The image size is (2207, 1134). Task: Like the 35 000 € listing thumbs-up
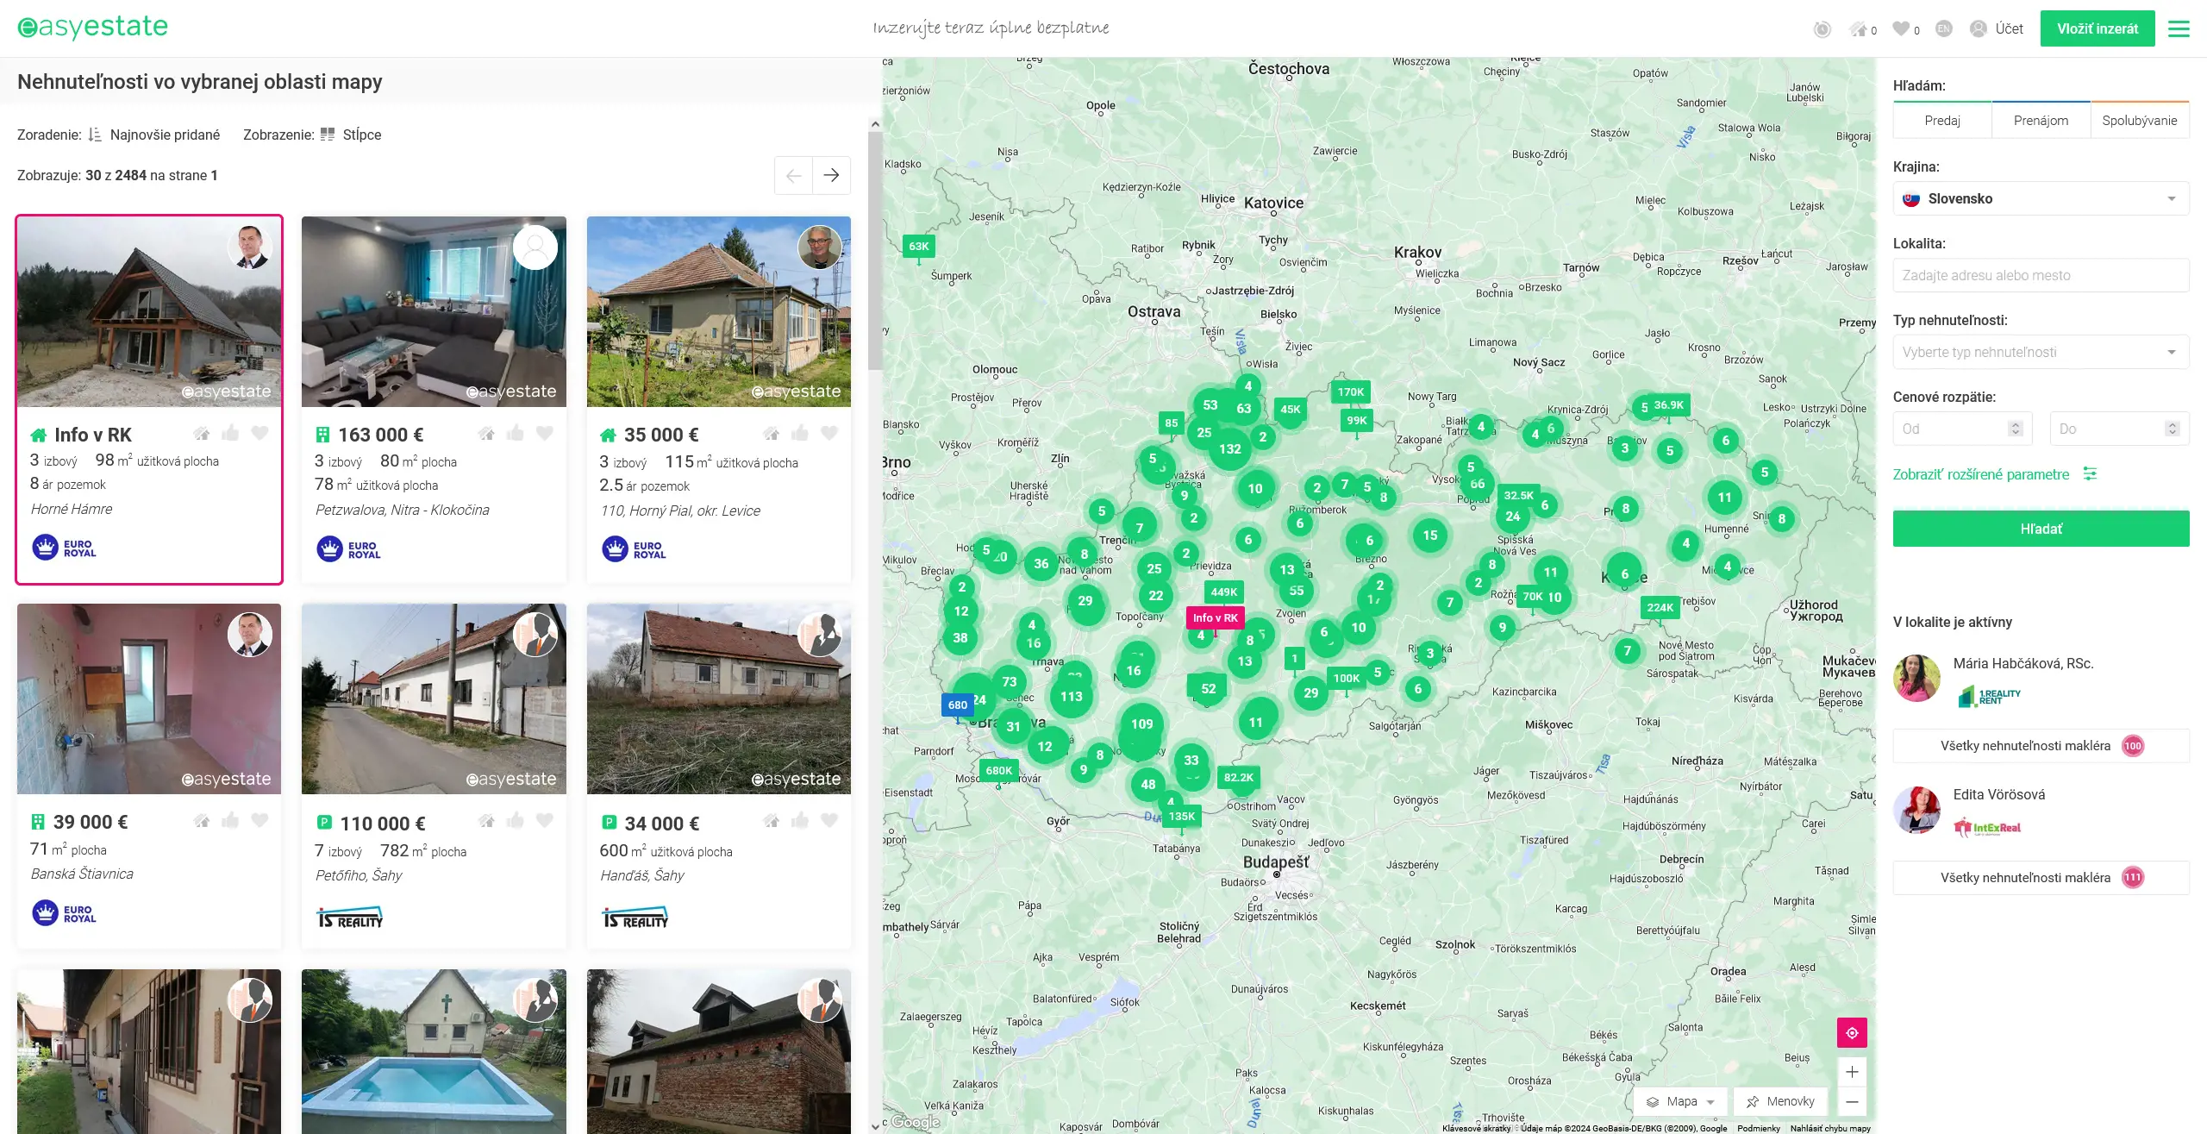tap(800, 432)
